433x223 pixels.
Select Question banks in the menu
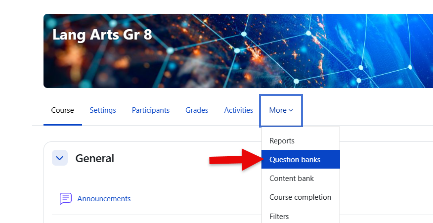point(301,159)
